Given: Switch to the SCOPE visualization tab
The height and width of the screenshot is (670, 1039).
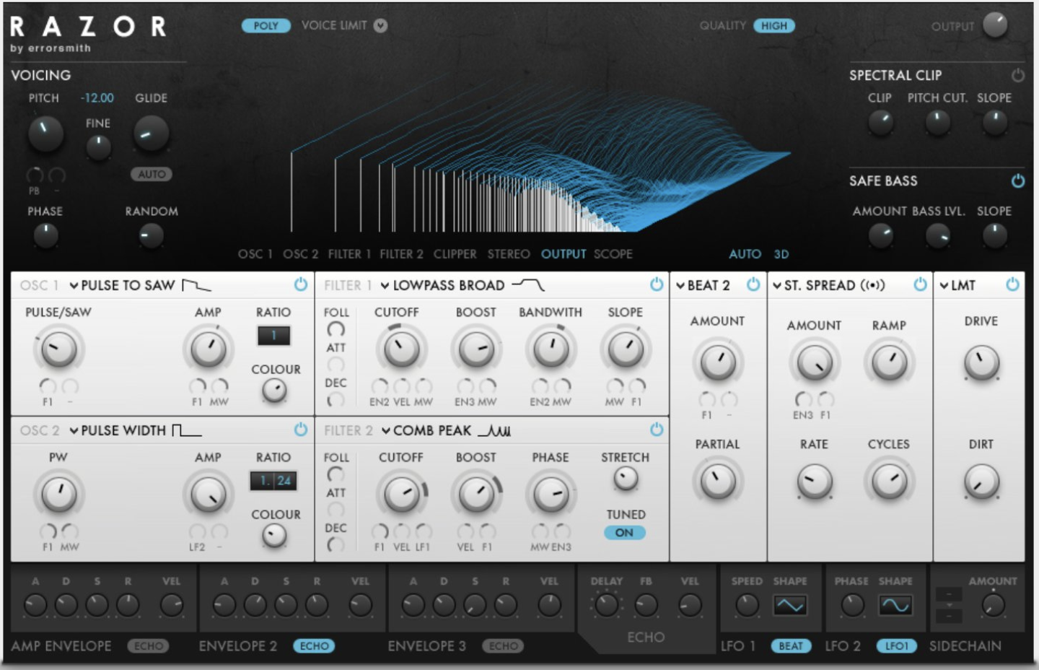Looking at the screenshot, I should 613,253.
